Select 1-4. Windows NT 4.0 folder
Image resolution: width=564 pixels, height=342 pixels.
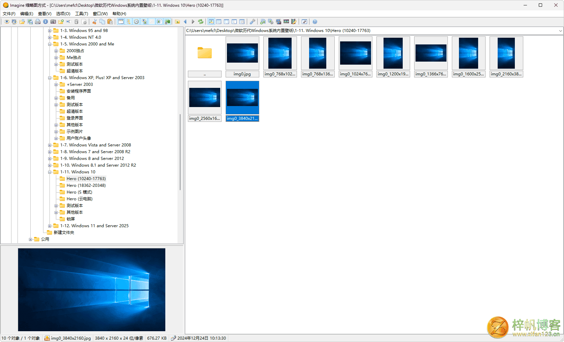coord(80,37)
